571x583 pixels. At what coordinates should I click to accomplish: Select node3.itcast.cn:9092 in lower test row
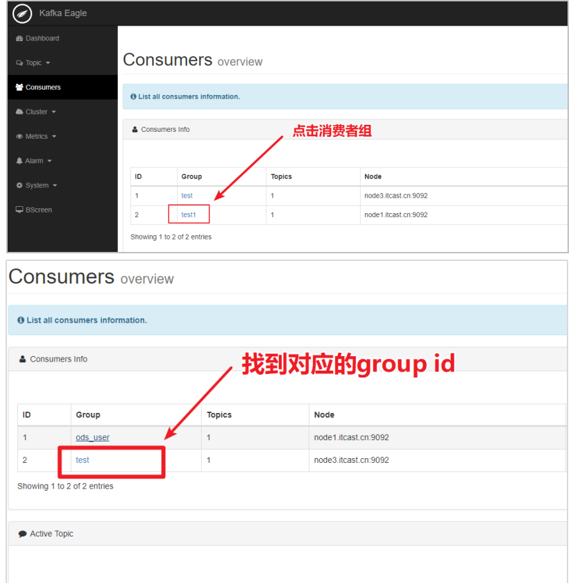pyautogui.click(x=351, y=460)
